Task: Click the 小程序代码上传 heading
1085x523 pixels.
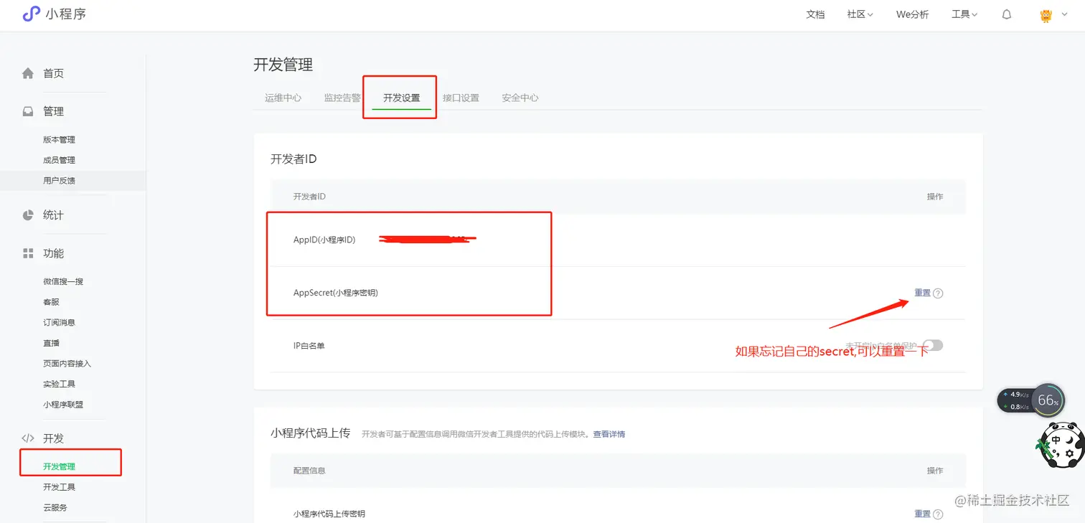Action: click(x=310, y=433)
